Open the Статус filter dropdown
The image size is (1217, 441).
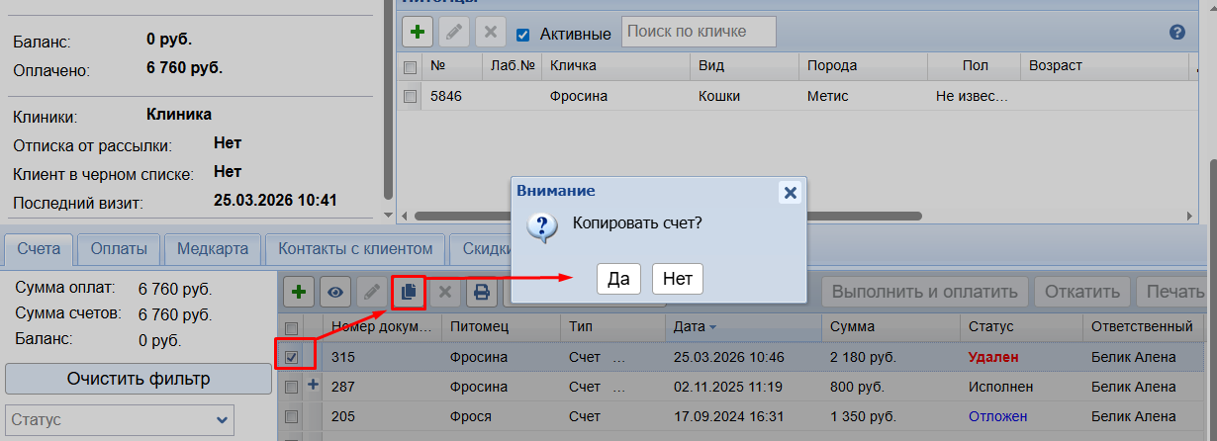tap(120, 420)
